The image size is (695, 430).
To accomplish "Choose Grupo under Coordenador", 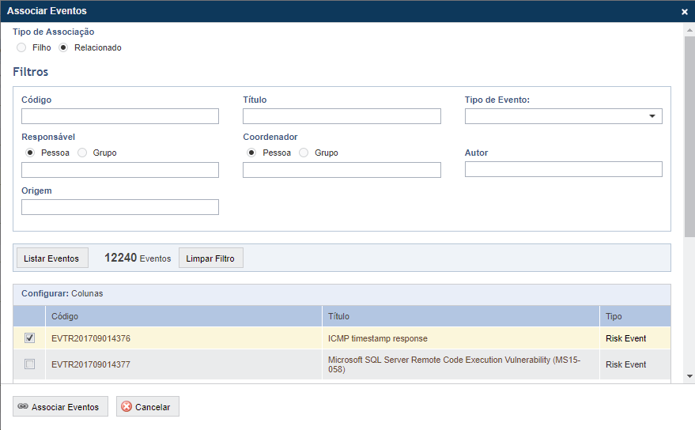I will tap(304, 153).
